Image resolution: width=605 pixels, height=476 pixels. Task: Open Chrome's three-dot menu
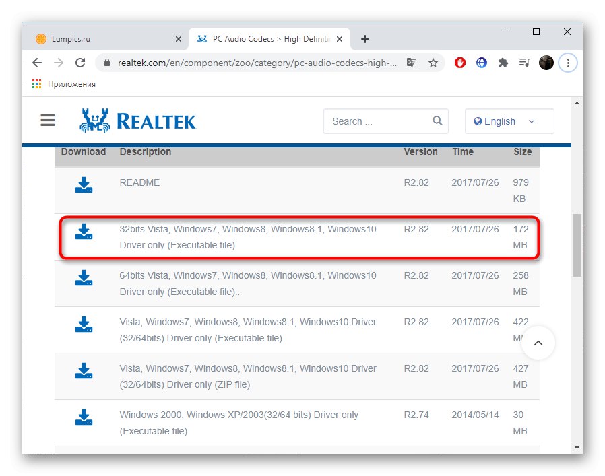point(568,63)
